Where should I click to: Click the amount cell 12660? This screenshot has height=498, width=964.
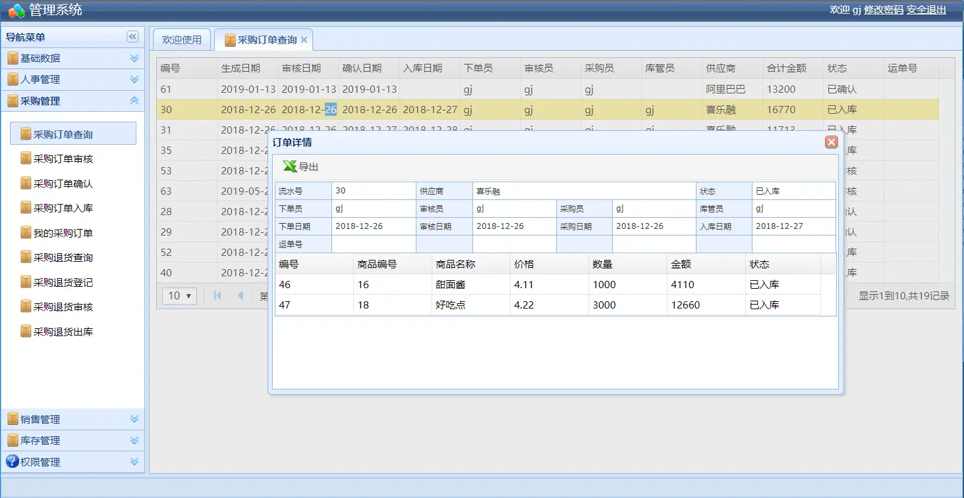706,305
